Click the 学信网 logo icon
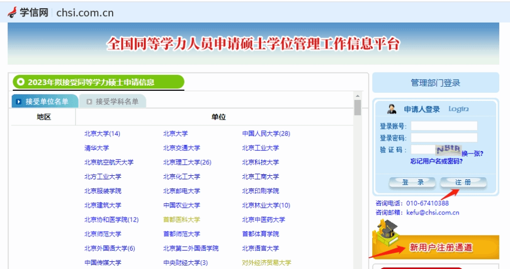Image resolution: width=510 pixels, height=269 pixels. [12, 12]
